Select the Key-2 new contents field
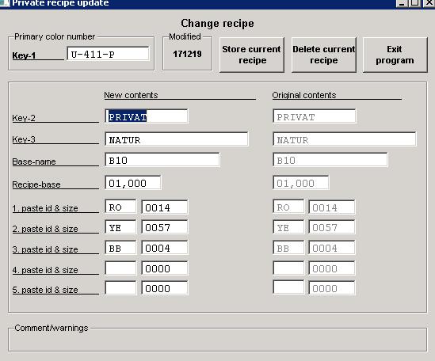This screenshot has height=361, width=435. pos(147,116)
